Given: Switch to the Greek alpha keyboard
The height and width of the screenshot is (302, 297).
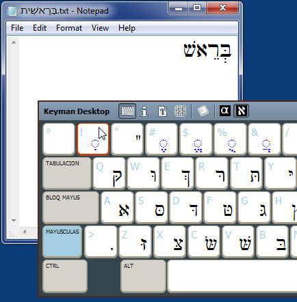Looking at the screenshot, I should (225, 111).
